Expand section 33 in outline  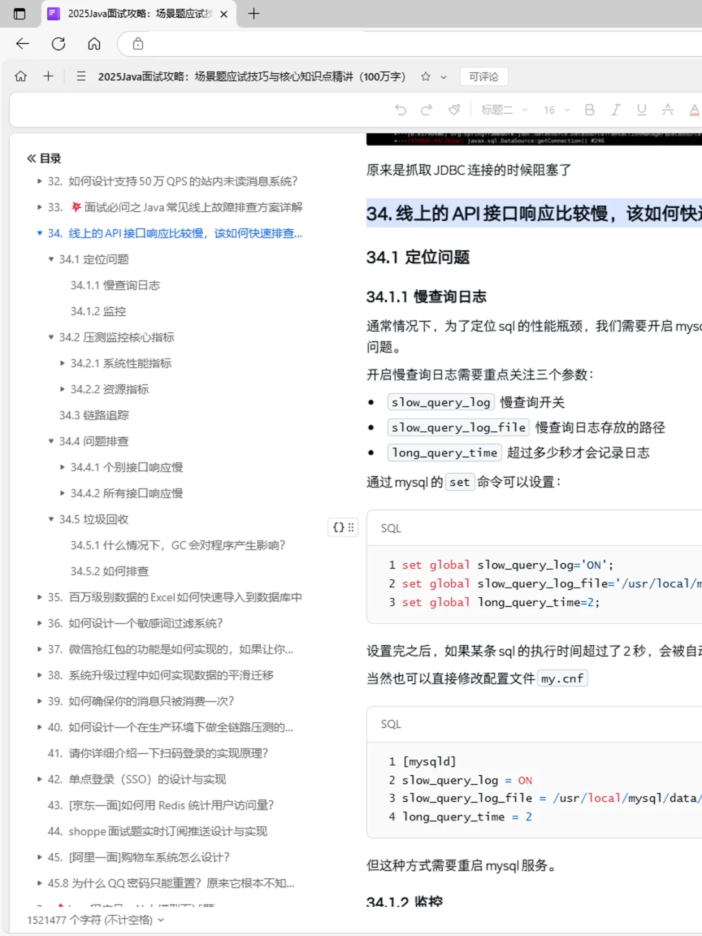[40, 207]
